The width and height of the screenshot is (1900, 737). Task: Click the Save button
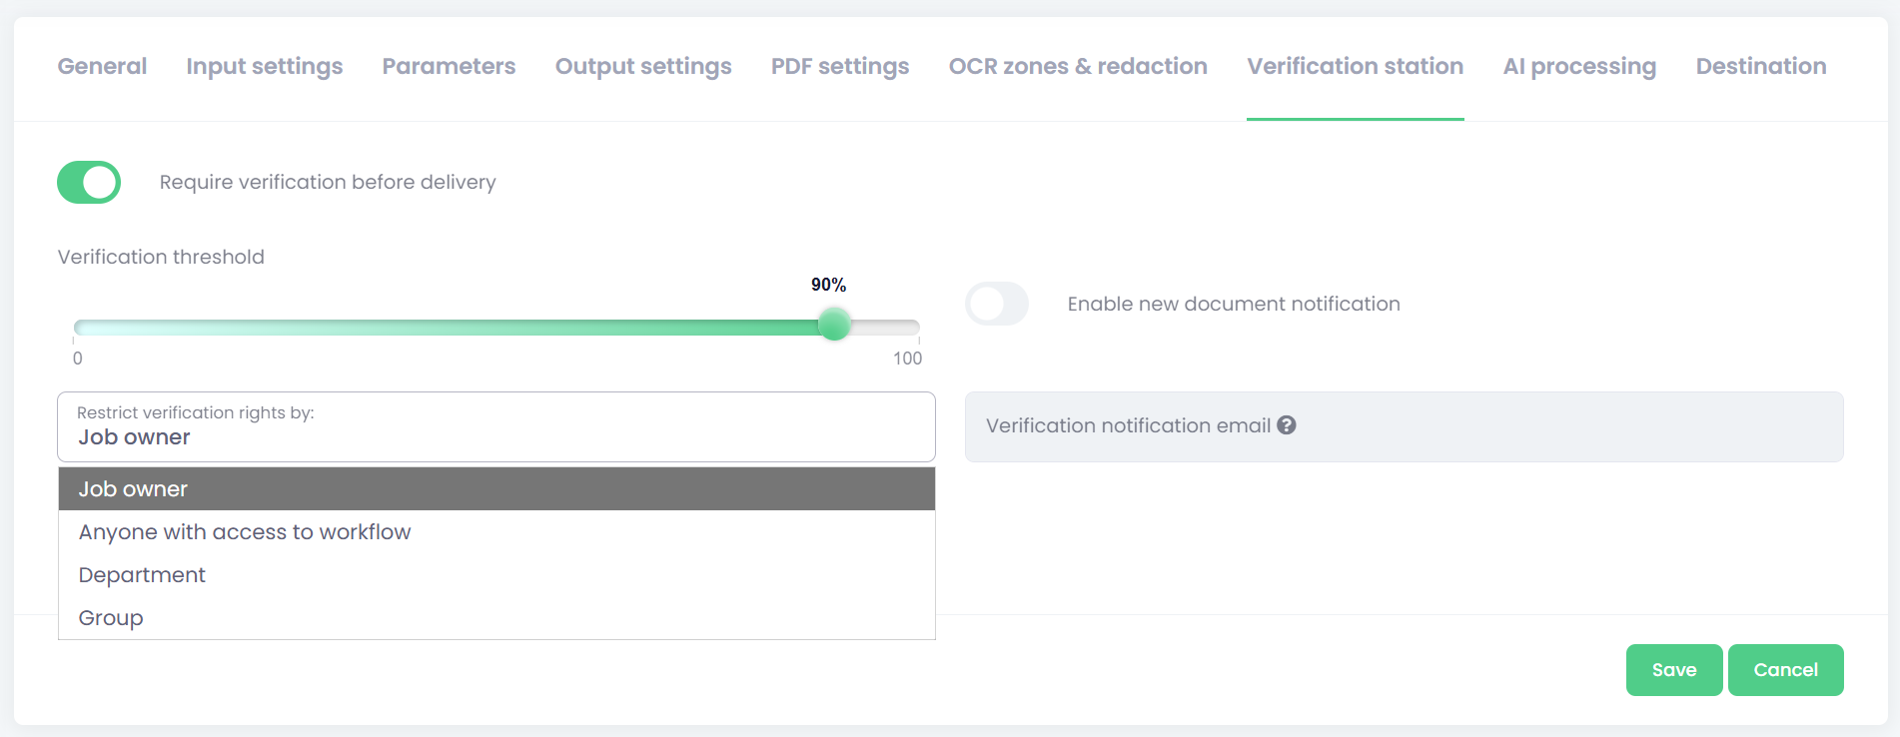(1673, 670)
